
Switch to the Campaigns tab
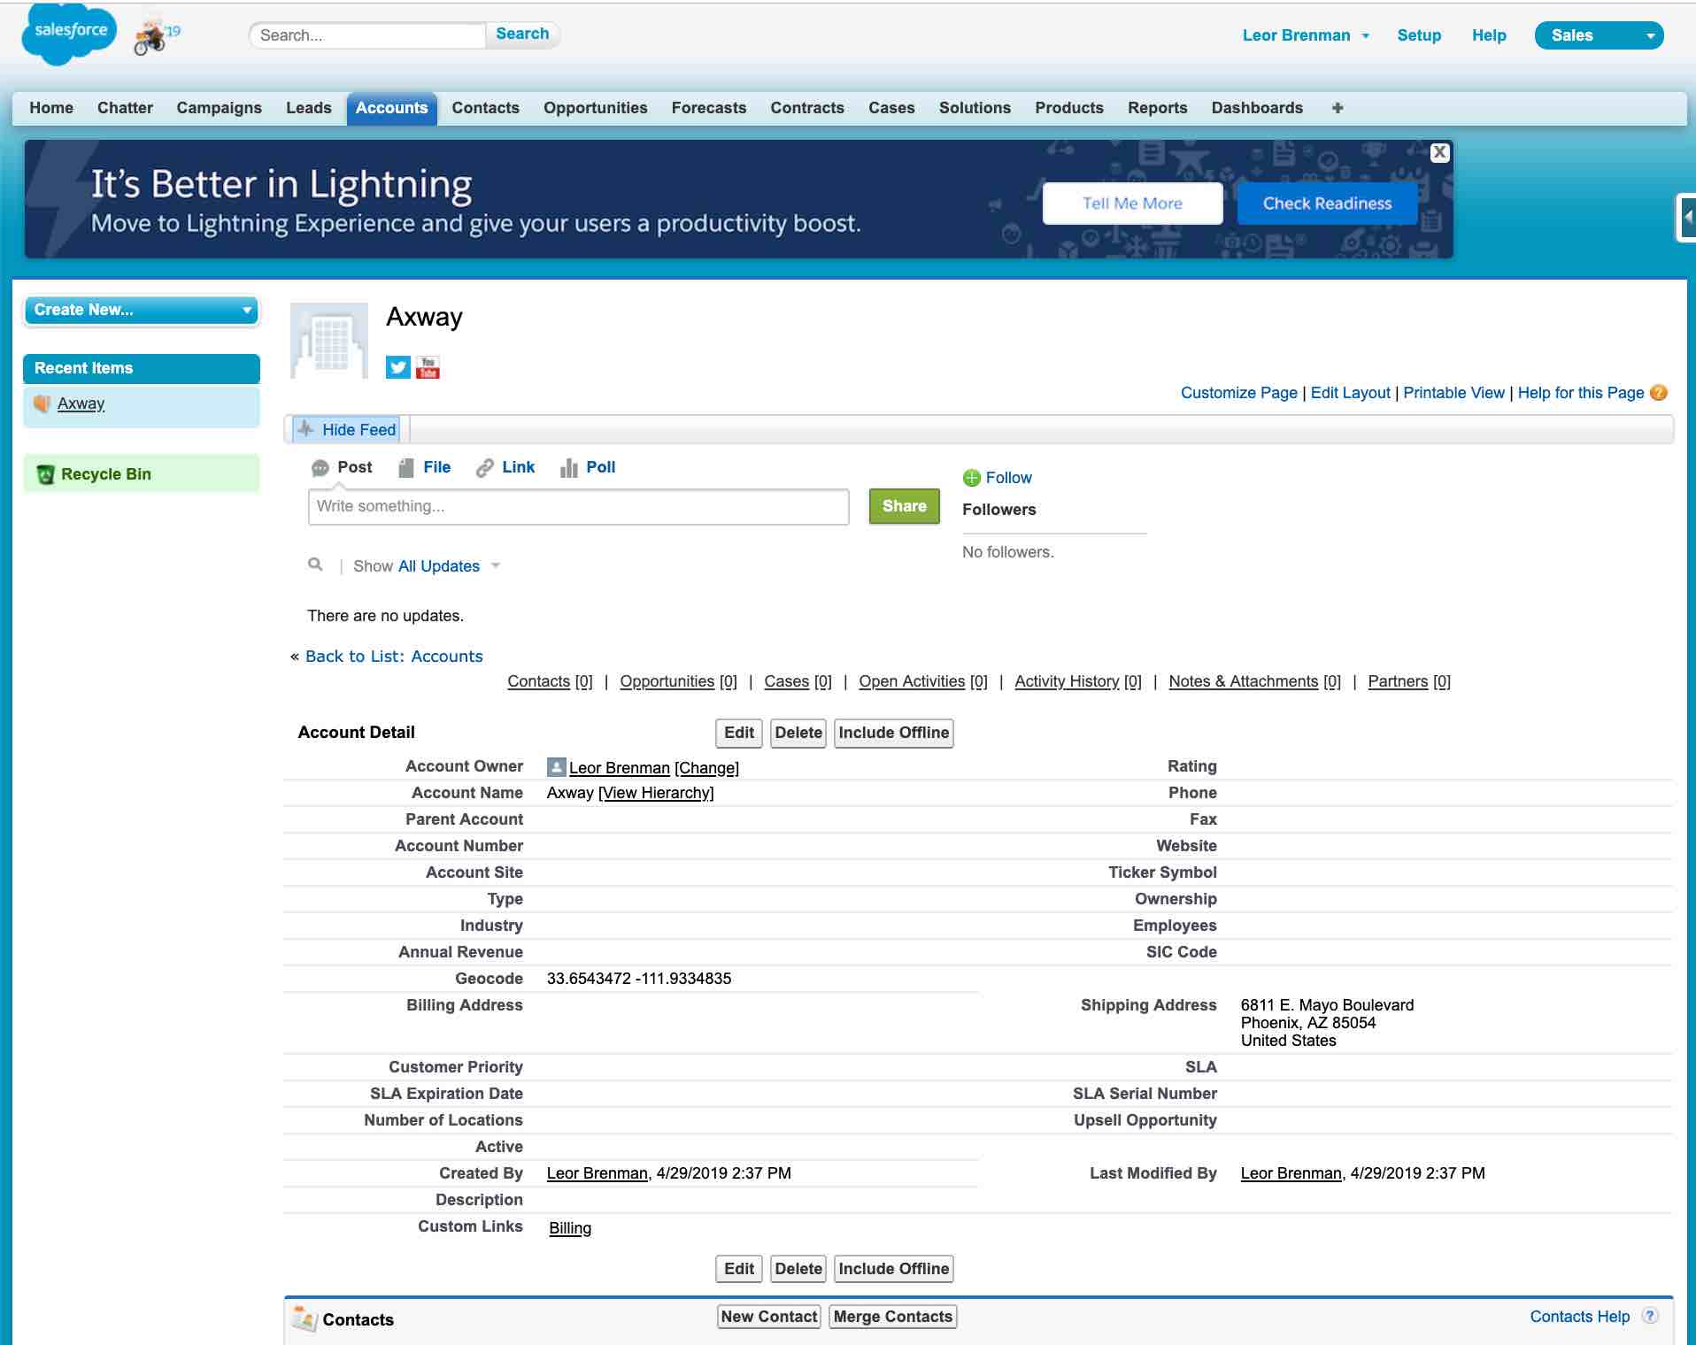pyautogui.click(x=219, y=108)
